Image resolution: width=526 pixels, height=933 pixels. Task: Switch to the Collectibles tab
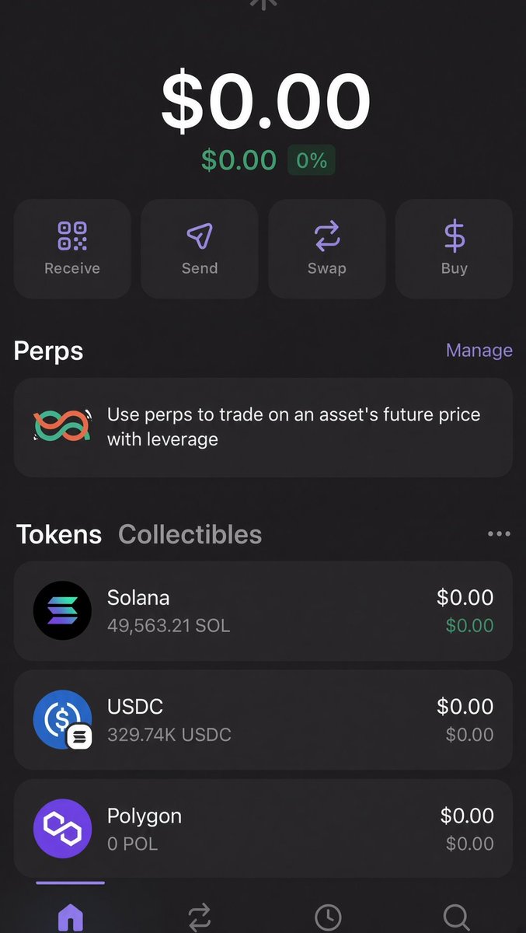190,534
